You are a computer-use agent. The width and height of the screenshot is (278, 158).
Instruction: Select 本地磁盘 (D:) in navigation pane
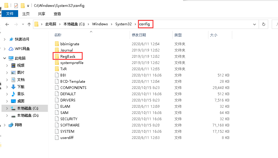28,115
